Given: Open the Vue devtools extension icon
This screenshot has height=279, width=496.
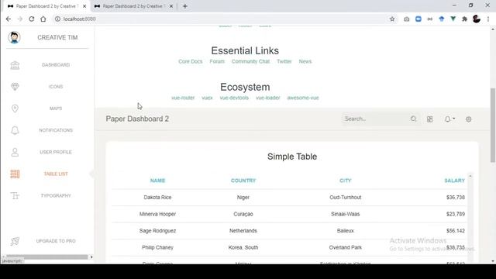Looking at the screenshot, I should [453, 19].
